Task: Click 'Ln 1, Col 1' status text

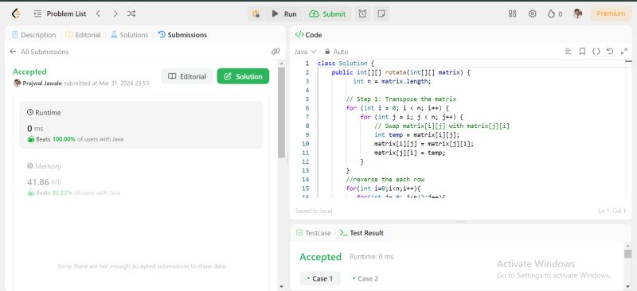Action: (612, 211)
